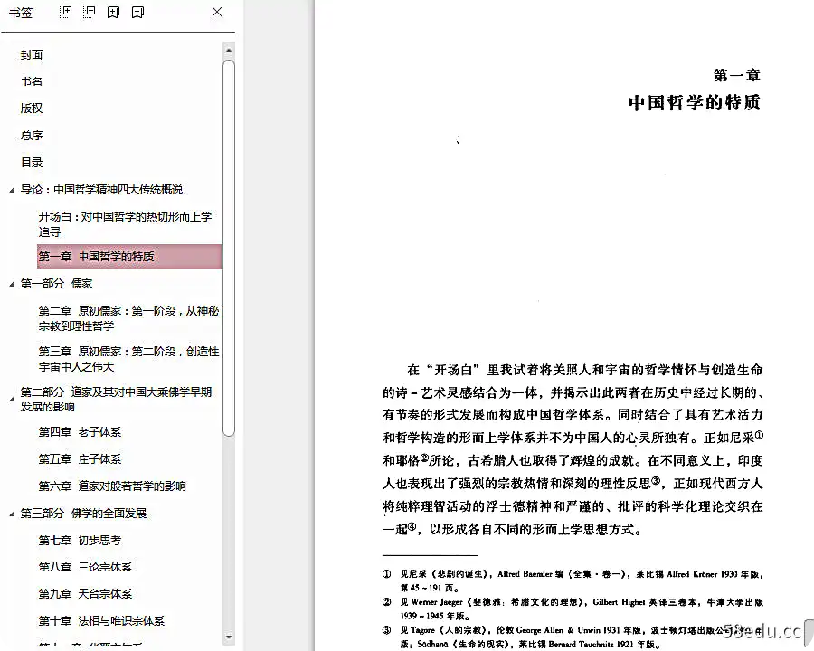Click the bookmark panel scrollbar thumb
814x651 pixels.
pos(229,248)
